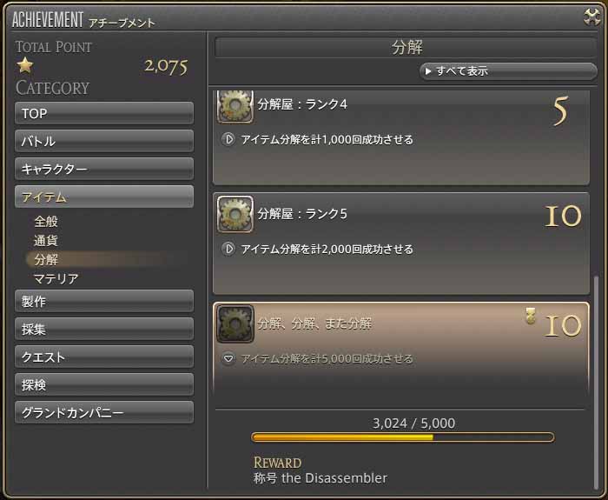Screen dimensions: 608x500
Task: Select the TOP category
Action: tap(104, 113)
